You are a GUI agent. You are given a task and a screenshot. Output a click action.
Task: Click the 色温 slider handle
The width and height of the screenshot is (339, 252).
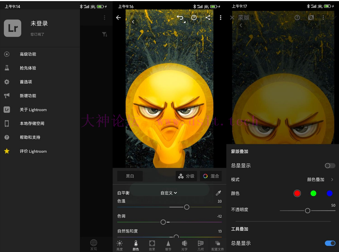pos(187,207)
